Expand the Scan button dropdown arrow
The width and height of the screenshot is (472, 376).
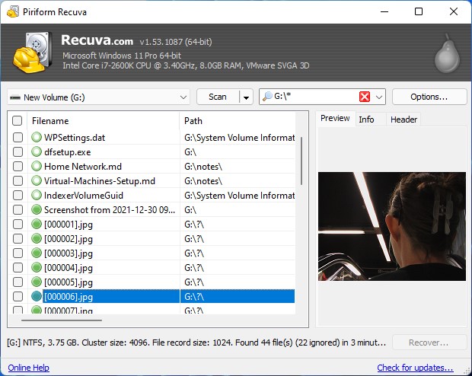[245, 97]
